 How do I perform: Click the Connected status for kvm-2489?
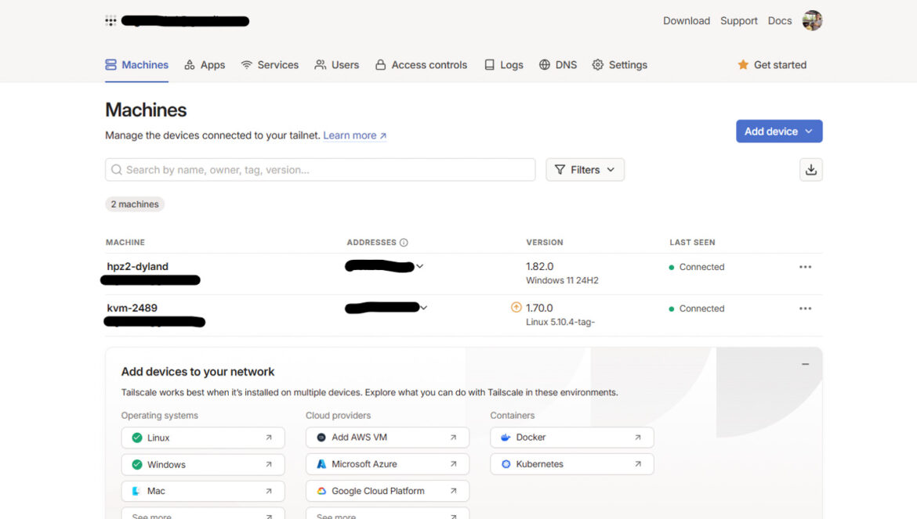(x=697, y=308)
